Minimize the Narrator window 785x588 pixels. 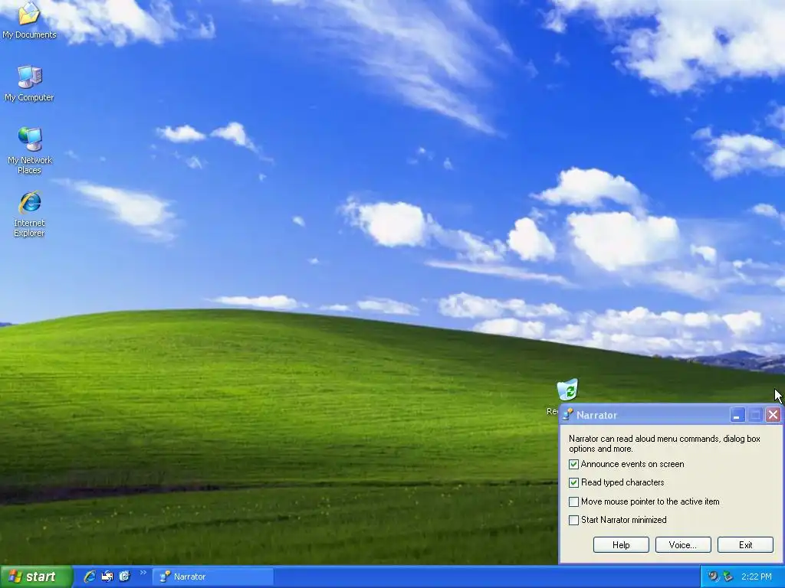pos(737,415)
